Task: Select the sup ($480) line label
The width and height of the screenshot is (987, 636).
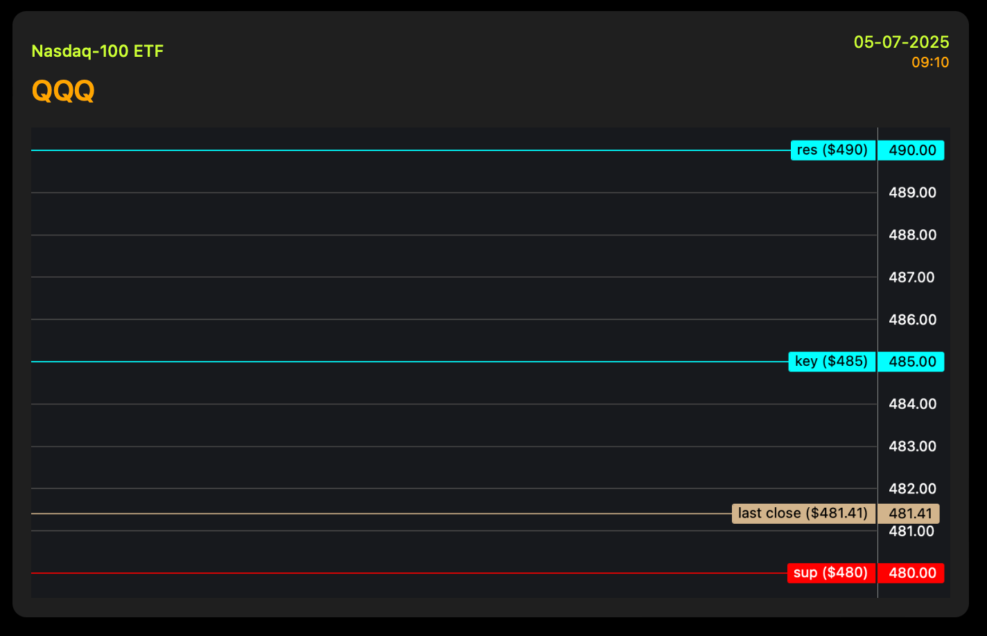Action: point(831,573)
